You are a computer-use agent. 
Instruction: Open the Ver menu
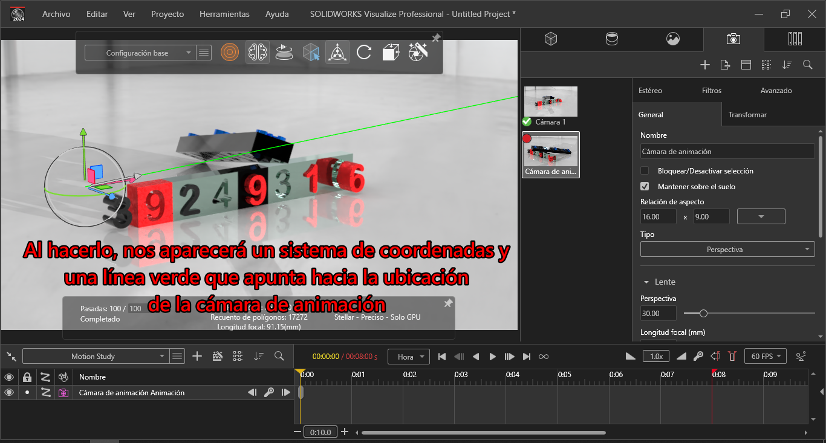pos(129,14)
